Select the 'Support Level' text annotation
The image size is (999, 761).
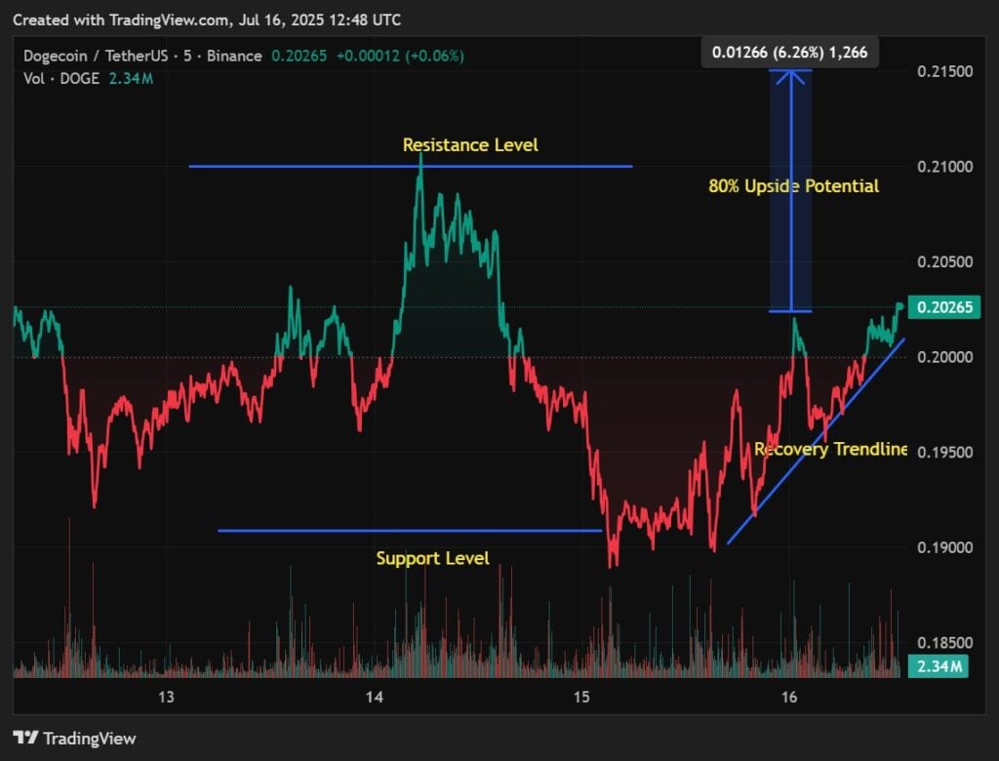coord(432,558)
